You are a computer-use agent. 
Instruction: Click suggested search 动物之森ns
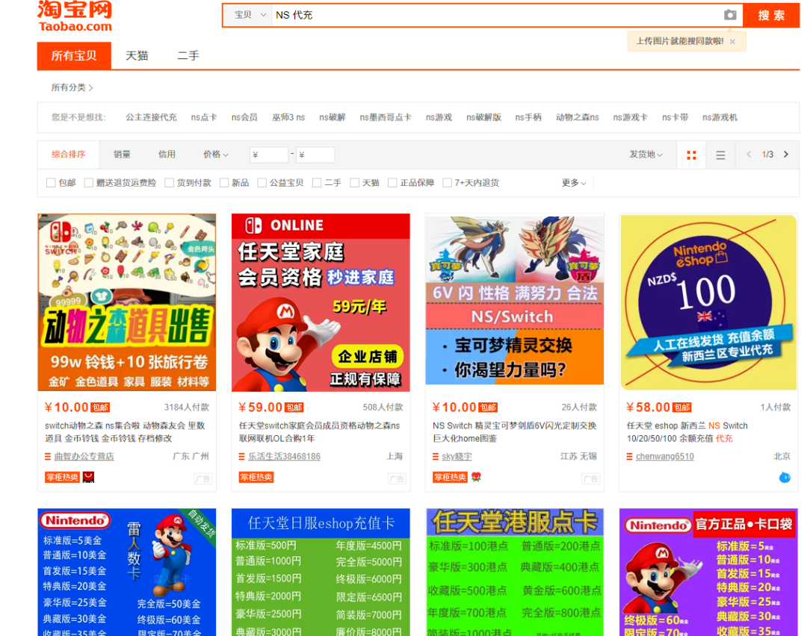click(x=578, y=117)
